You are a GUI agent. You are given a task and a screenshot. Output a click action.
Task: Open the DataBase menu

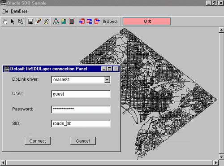(x=19, y=11)
